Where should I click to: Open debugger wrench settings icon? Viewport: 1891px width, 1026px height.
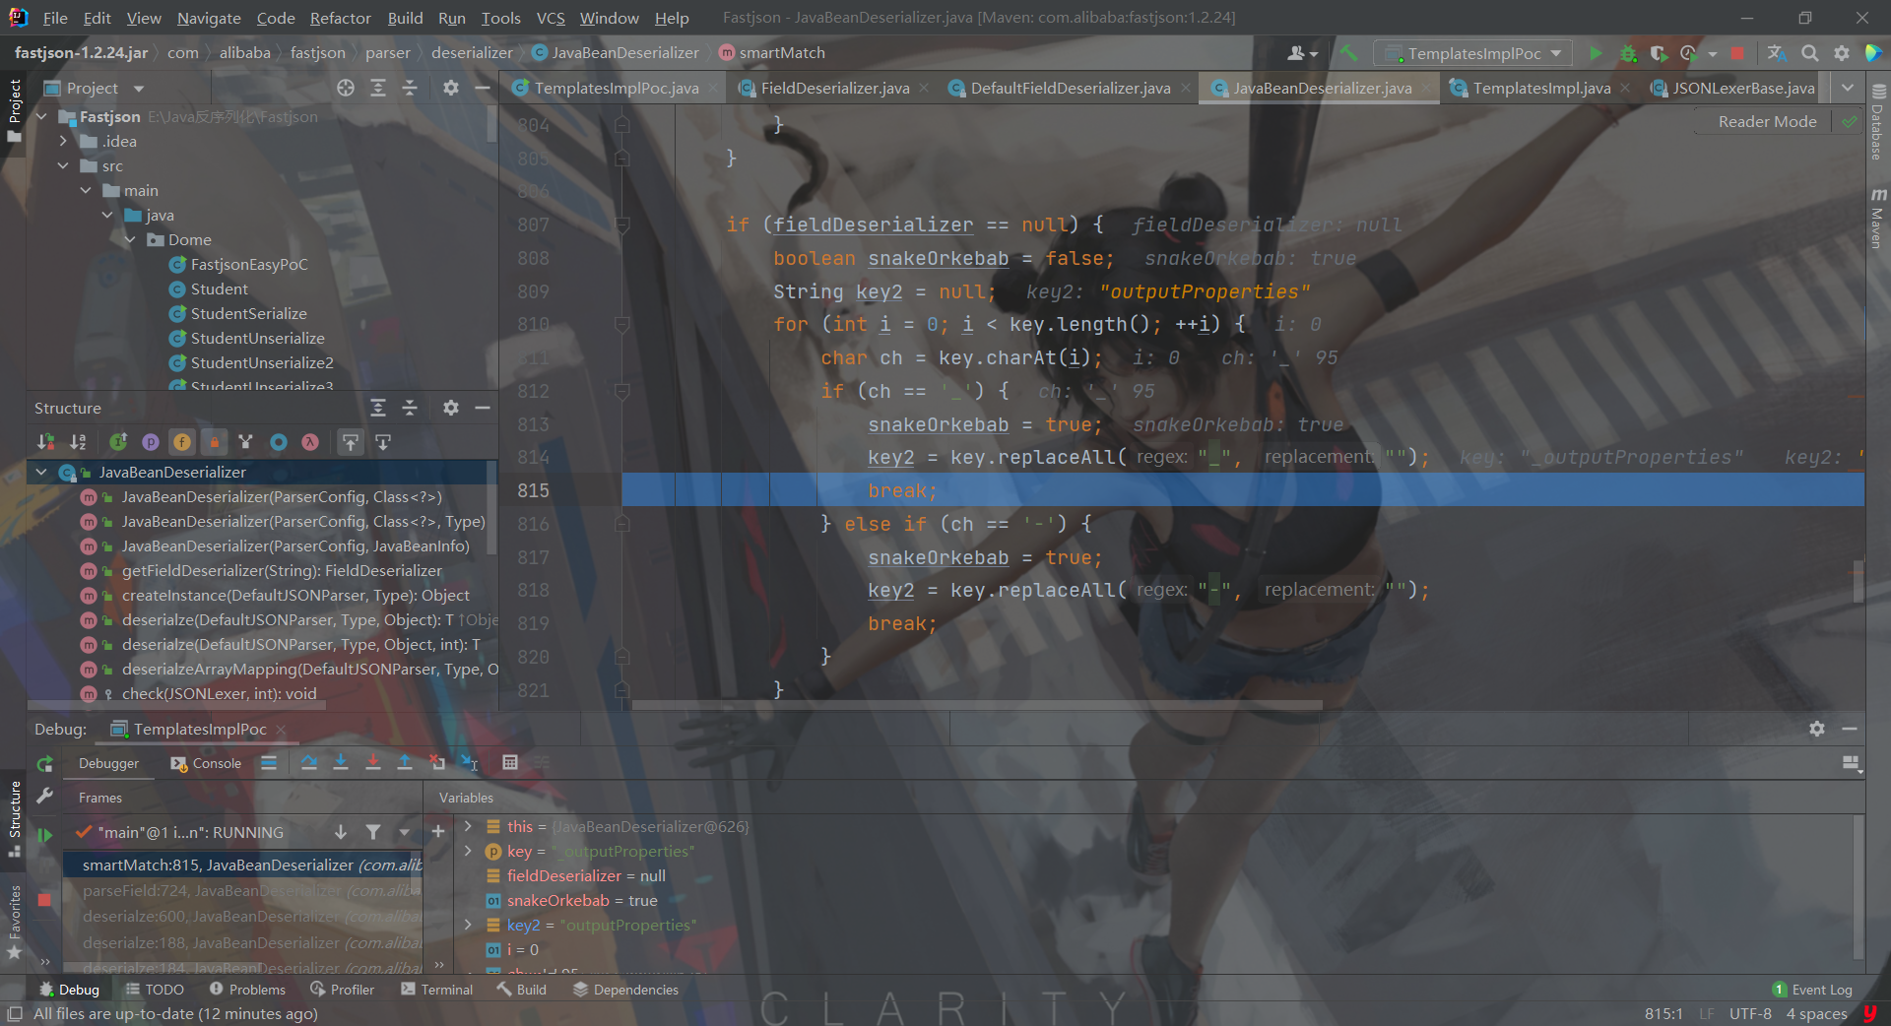click(44, 796)
